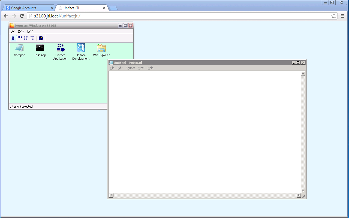The image size is (349, 218).
Task: Open the View menu in the Program Window
Action: [21, 31]
